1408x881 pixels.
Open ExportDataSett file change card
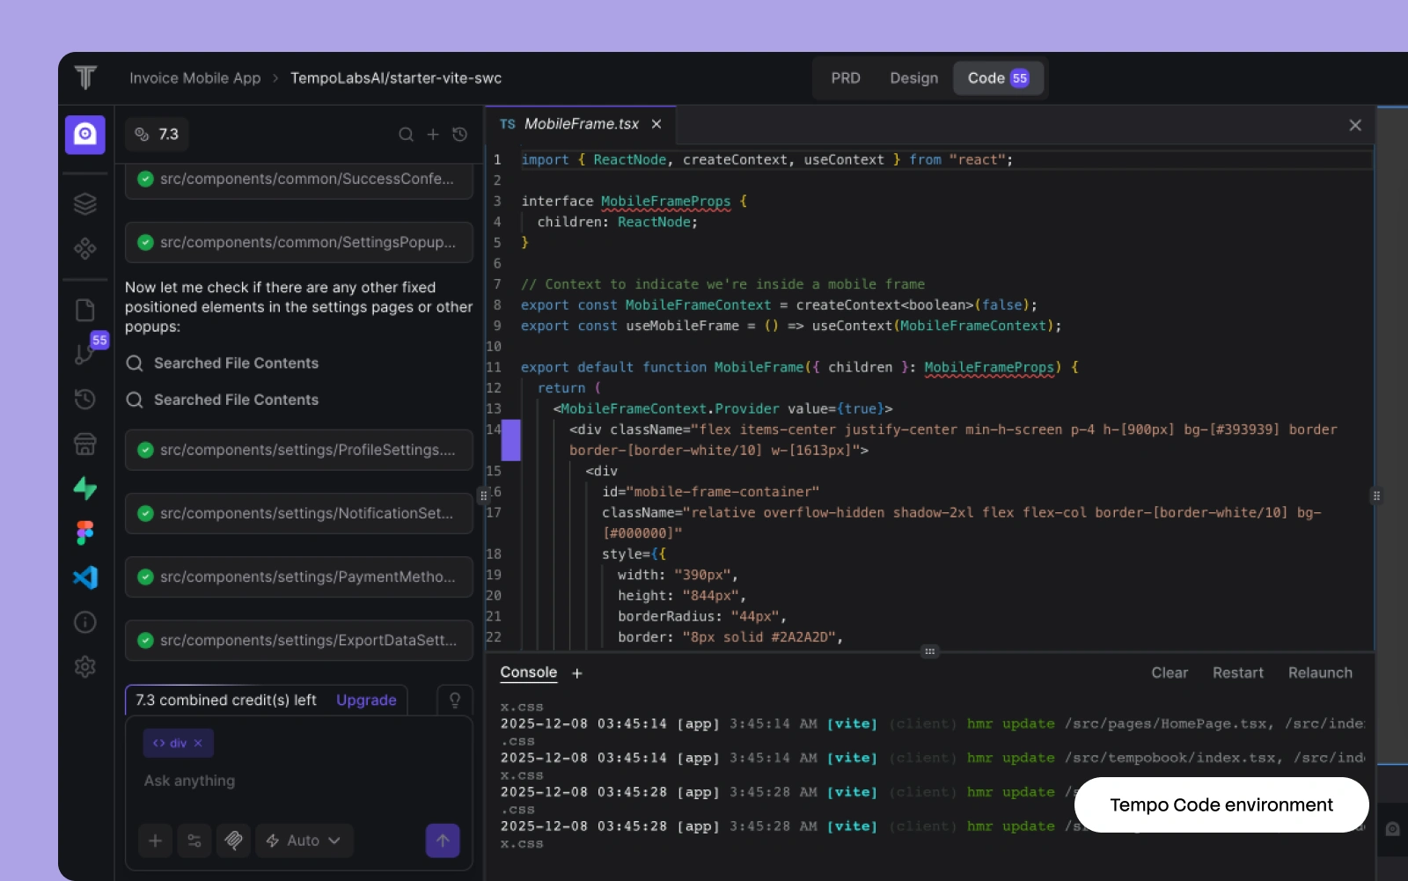click(299, 640)
